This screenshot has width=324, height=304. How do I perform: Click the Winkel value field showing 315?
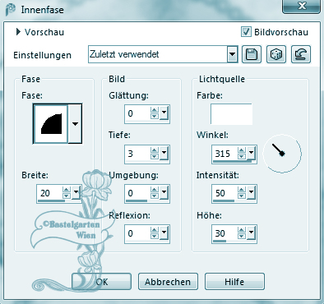[x=224, y=154]
